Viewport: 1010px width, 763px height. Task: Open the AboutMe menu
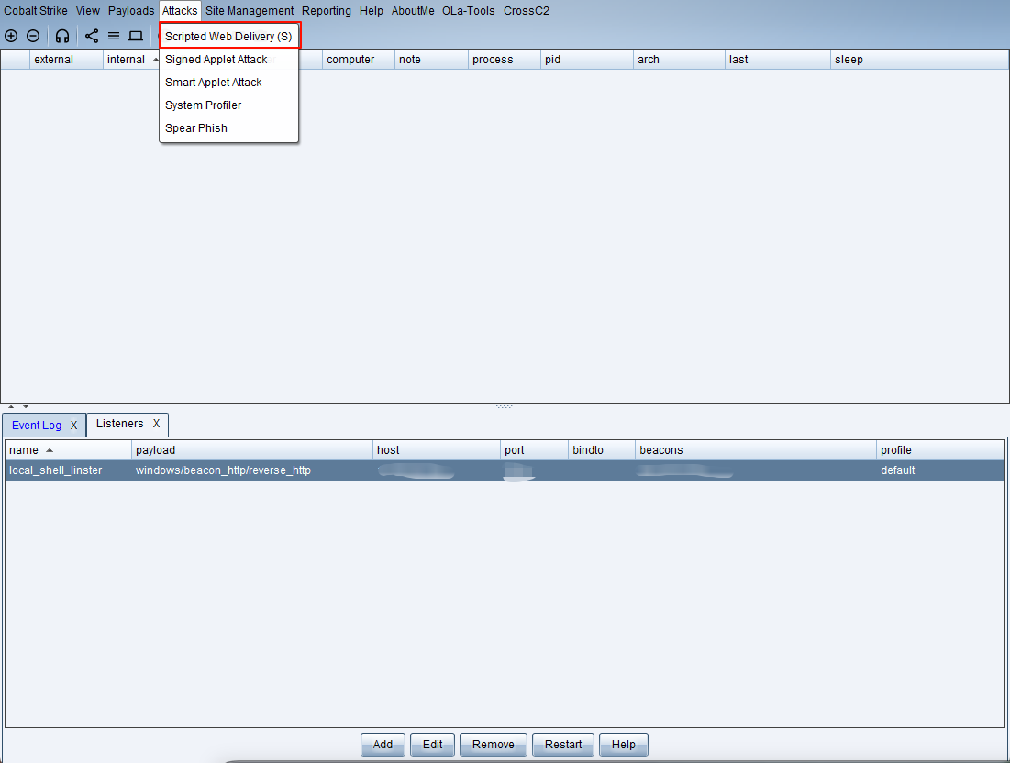pos(413,11)
